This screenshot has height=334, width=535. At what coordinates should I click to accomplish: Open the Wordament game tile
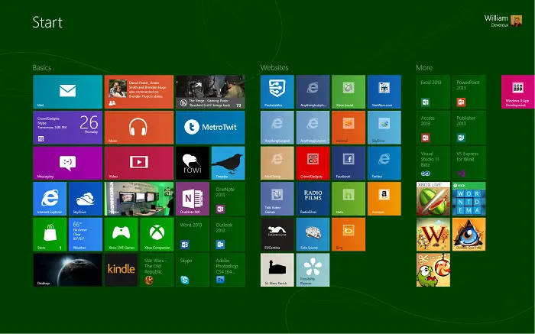coord(469,199)
